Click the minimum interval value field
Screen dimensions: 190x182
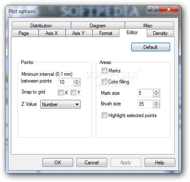pos(66,82)
